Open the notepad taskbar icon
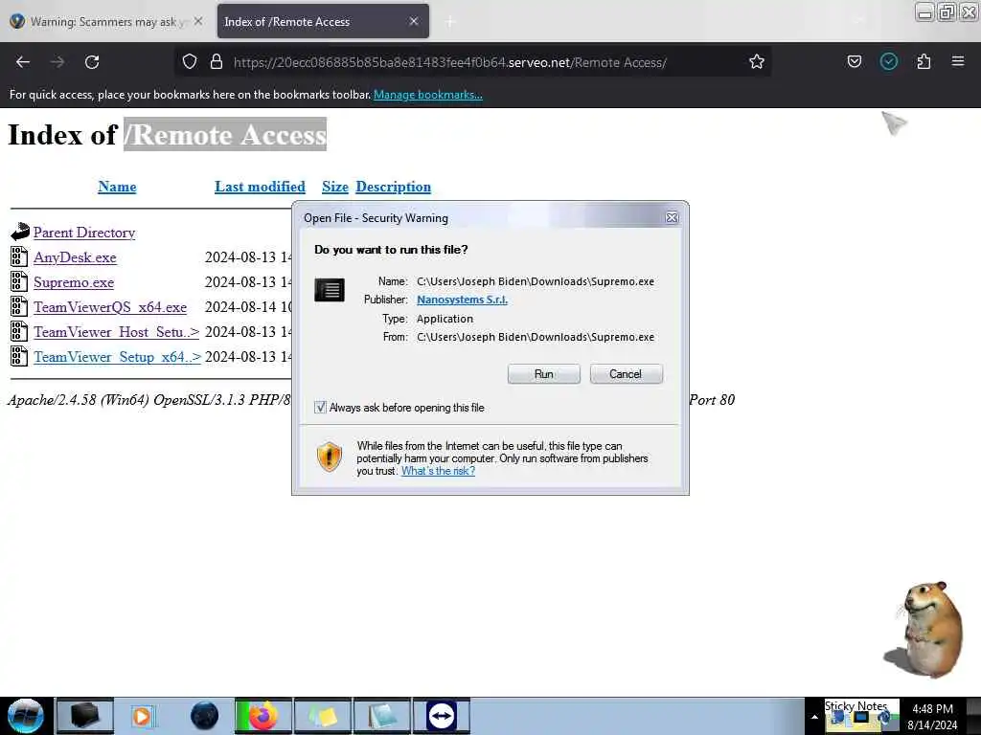This screenshot has width=981, height=735. pyautogui.click(x=382, y=716)
